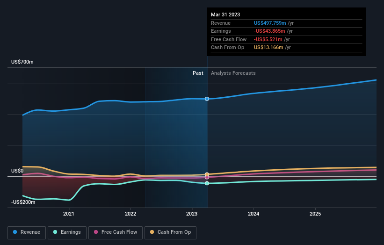Viewport: 384px width, 245px height.
Task: Click the Cash From Op tooltip label
Action: (x=227, y=48)
